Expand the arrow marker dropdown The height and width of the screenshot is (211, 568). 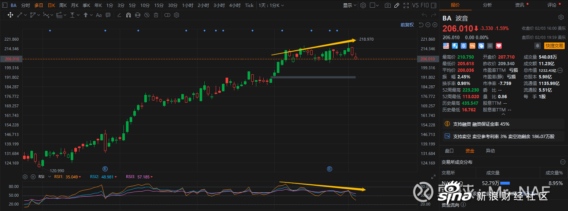tap(92, 15)
